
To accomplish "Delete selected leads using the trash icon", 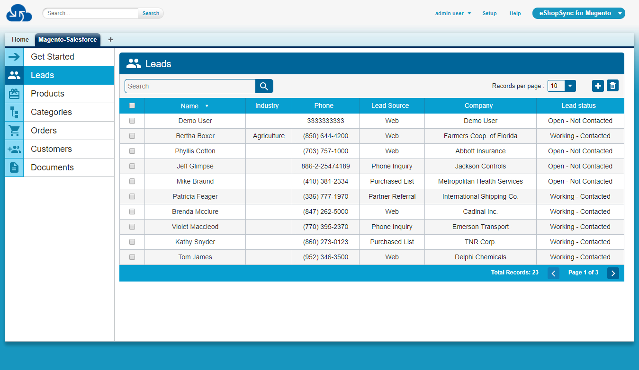I will (x=612, y=86).
